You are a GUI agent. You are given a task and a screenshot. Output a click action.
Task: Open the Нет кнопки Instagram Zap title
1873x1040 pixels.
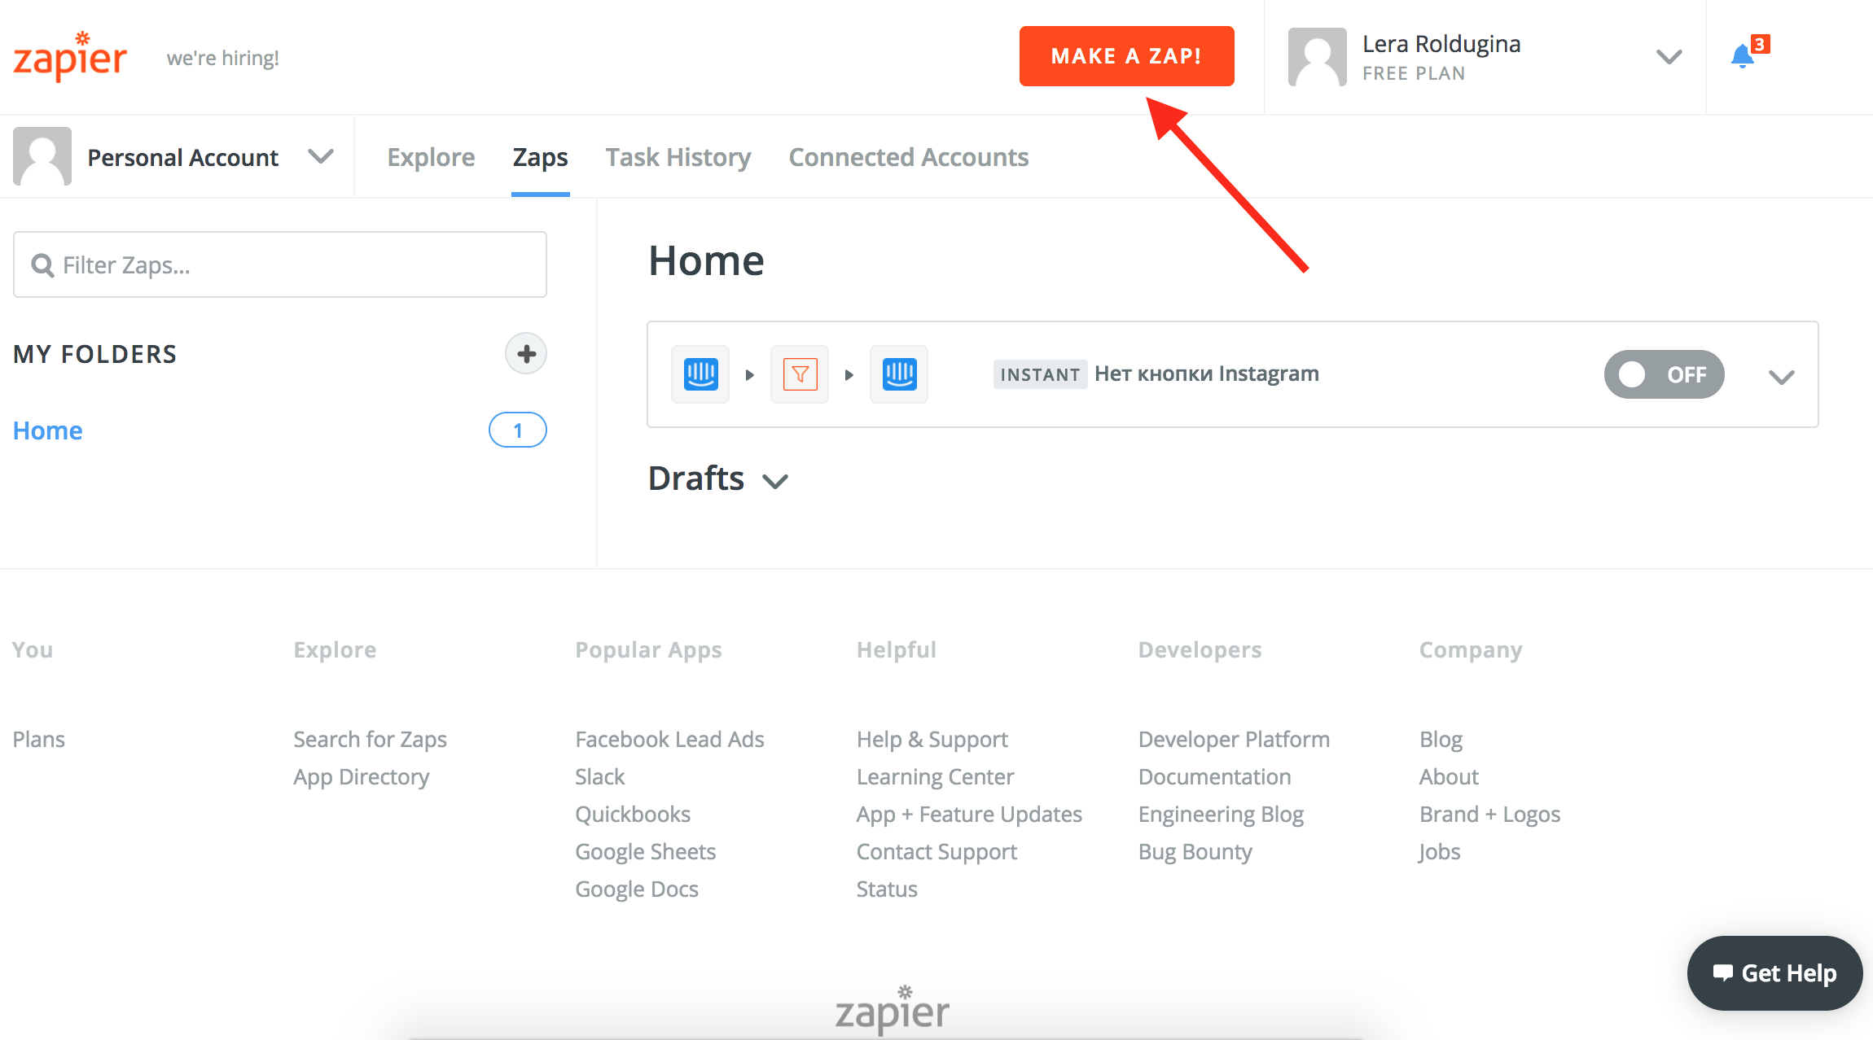click(x=1206, y=374)
